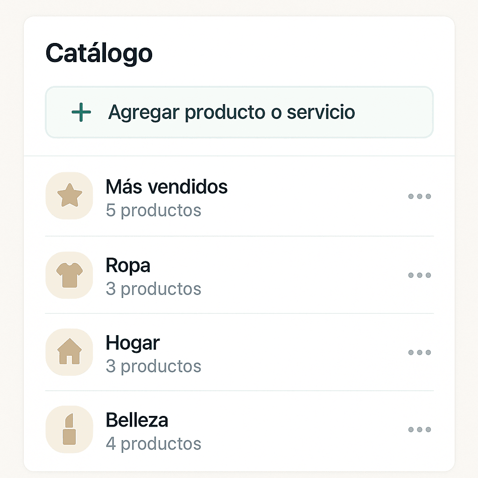Select the Hogar category row
Viewport: 478px width, 478px height.
(x=133, y=342)
